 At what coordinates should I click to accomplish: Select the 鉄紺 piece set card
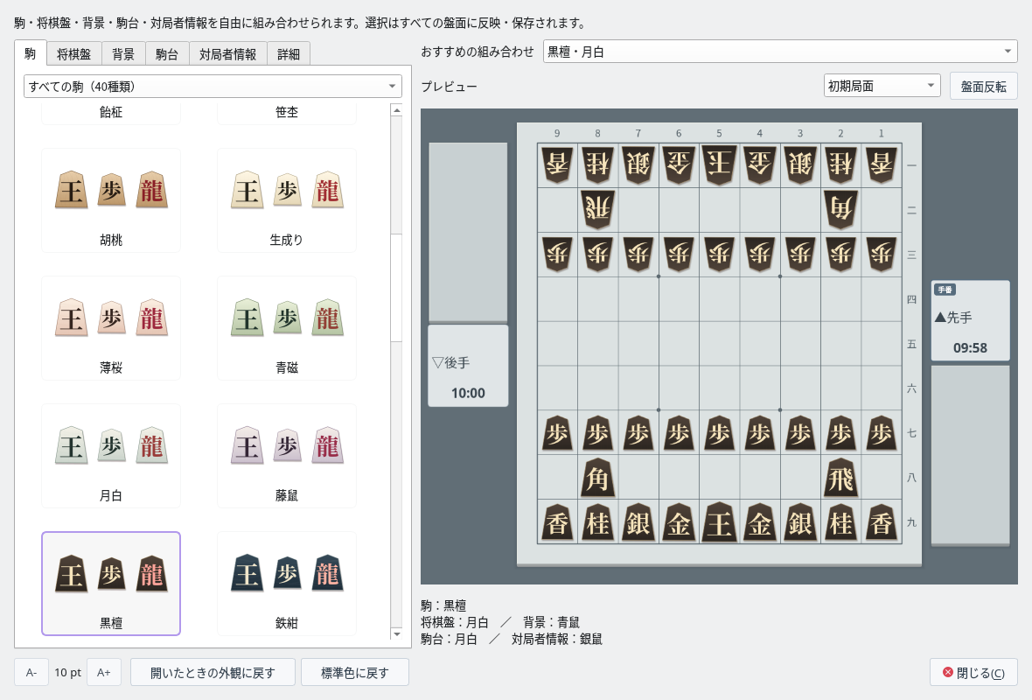286,584
